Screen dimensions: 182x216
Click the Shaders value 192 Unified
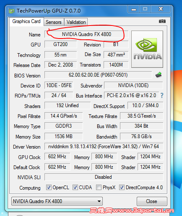click(x=68, y=105)
